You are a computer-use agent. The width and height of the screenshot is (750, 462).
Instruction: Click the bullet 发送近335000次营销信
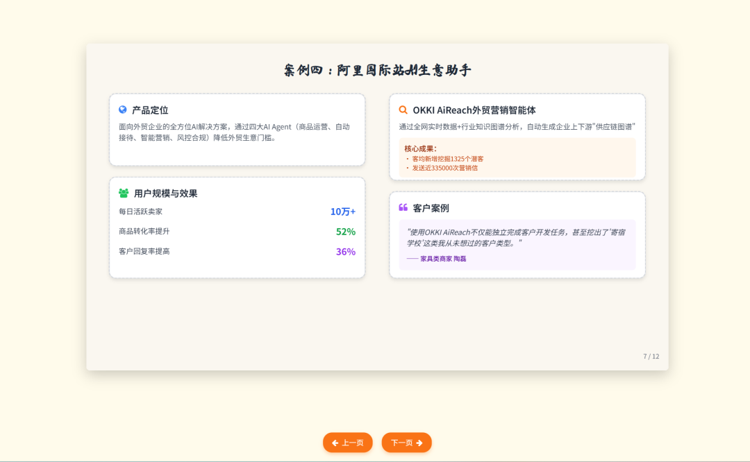[445, 168]
